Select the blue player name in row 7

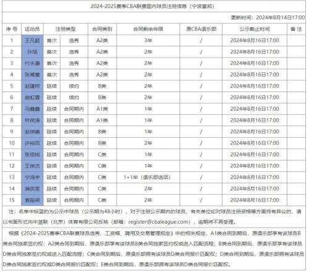click(x=32, y=109)
